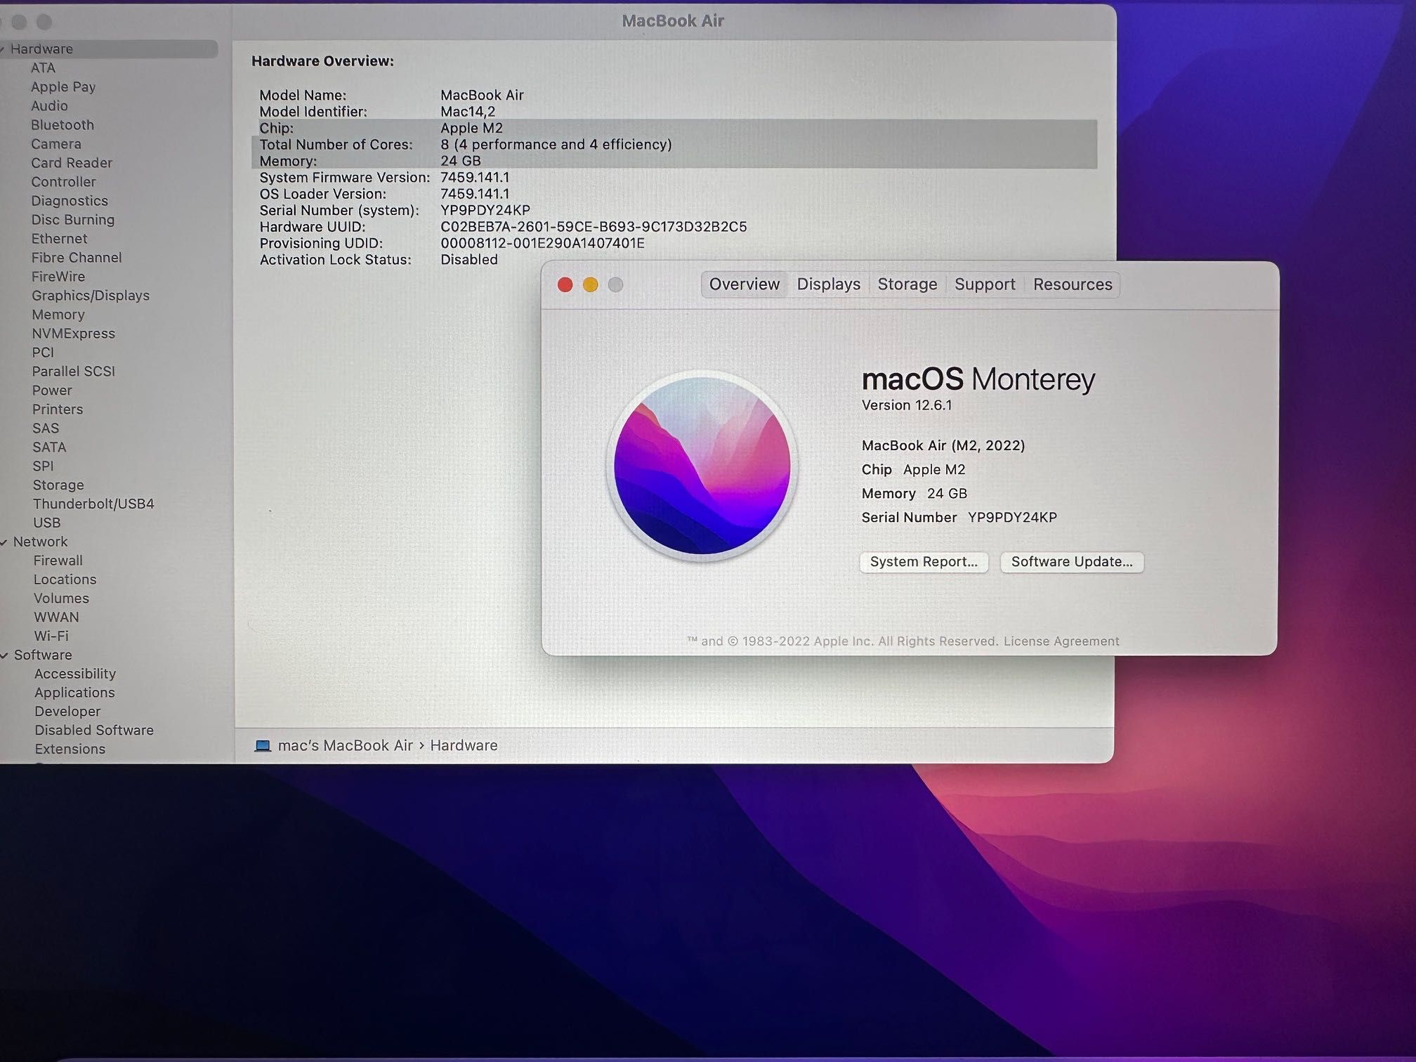Click the Hardware UUID value
This screenshot has height=1062, width=1416.
point(594,228)
